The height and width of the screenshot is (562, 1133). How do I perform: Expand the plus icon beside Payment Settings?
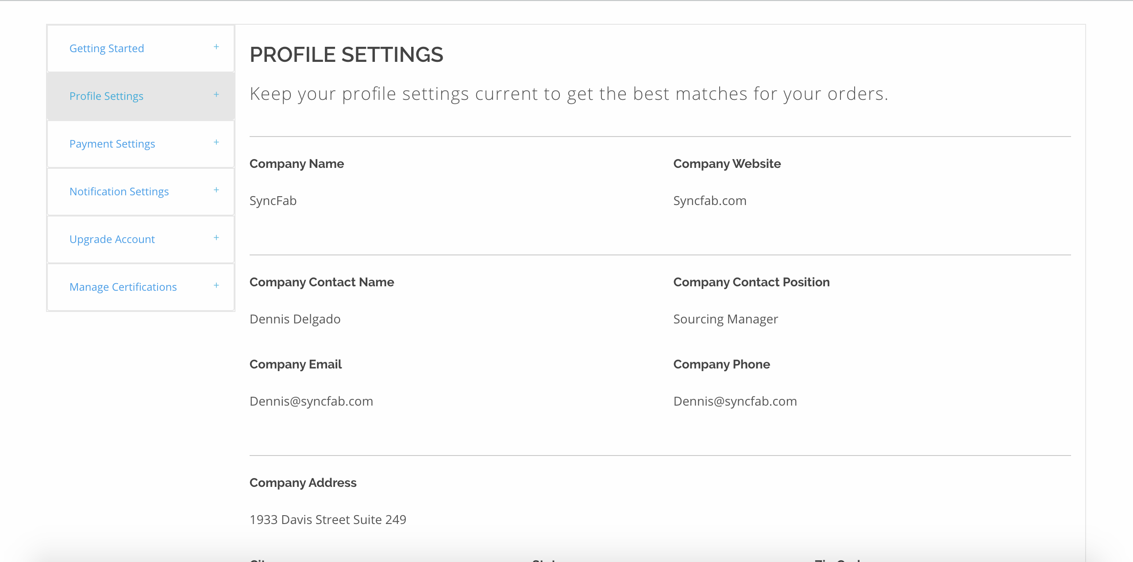click(216, 142)
